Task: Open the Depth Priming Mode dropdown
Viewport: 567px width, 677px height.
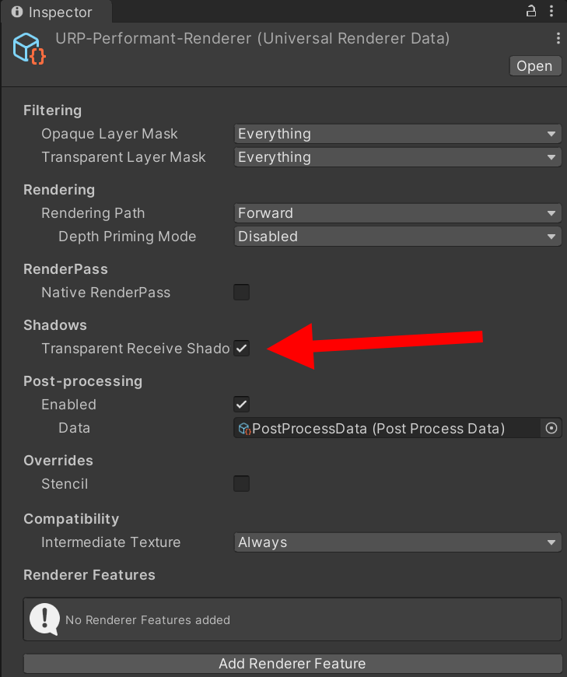Action: pyautogui.click(x=397, y=237)
